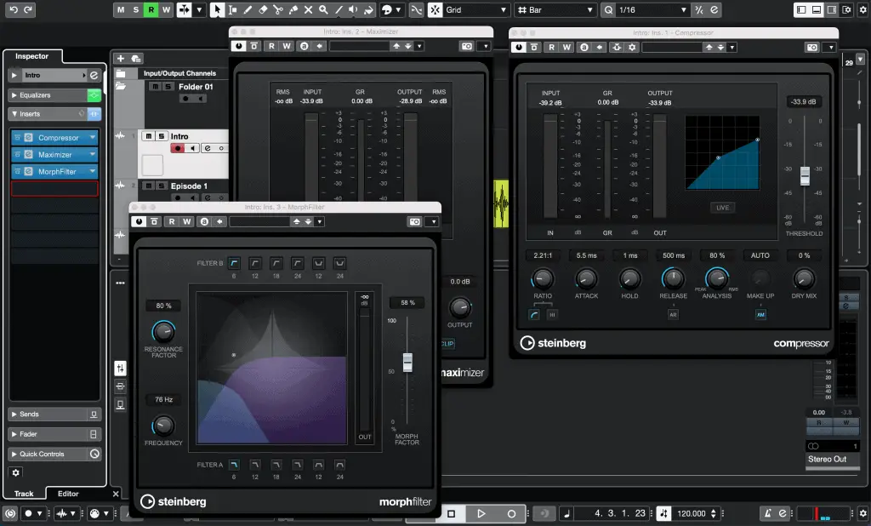Click the tempo 120.000 value field
The width and height of the screenshot is (871, 526).
691,514
